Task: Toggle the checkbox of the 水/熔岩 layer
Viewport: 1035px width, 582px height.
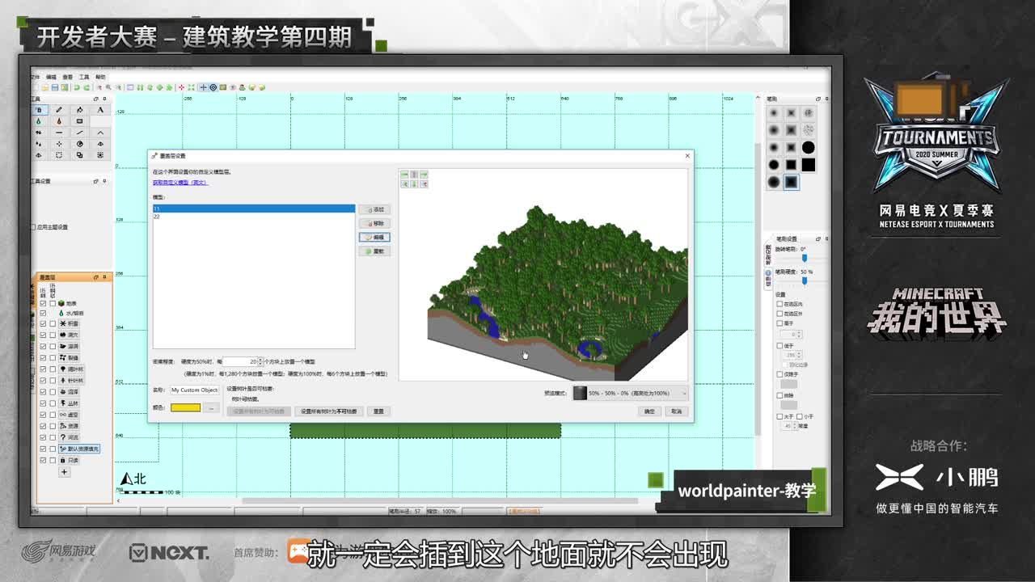Action: point(43,313)
